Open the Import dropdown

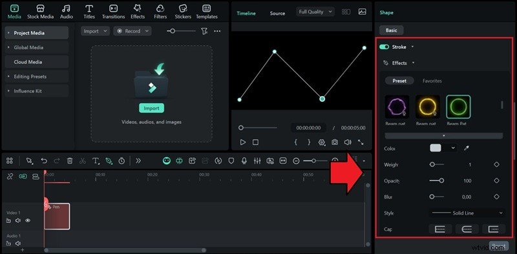tap(95, 31)
